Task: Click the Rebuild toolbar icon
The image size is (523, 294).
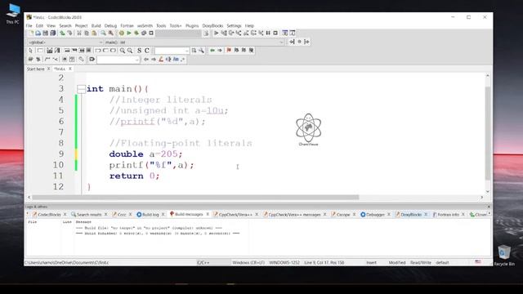Action: 144,33
